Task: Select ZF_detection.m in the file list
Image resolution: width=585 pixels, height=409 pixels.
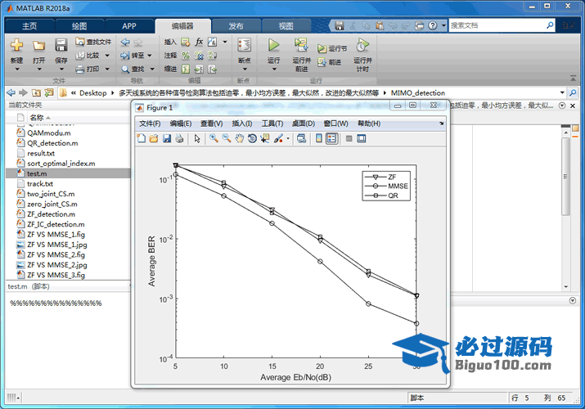Action: click(x=52, y=214)
